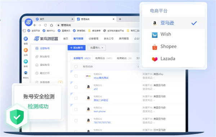216x137 pixels.
Task: Select 全部账号 in the left menu
Action: click(x=42, y=48)
